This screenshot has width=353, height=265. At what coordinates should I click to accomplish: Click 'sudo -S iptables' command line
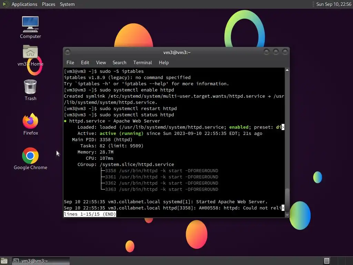(x=103, y=71)
